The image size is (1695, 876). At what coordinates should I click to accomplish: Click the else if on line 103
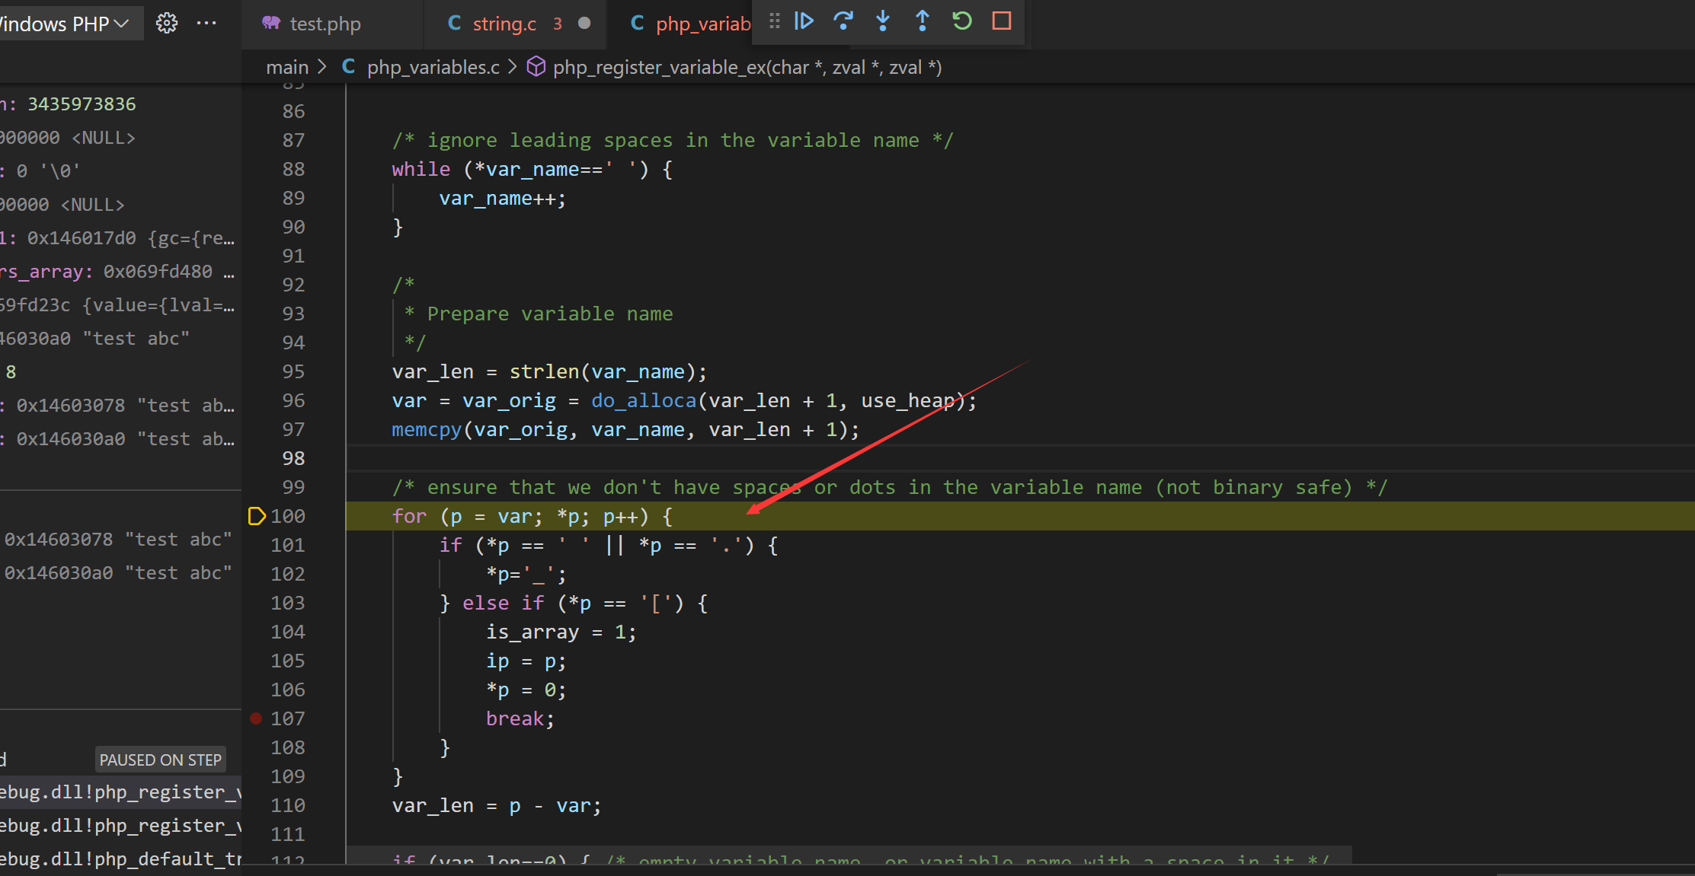click(x=503, y=604)
